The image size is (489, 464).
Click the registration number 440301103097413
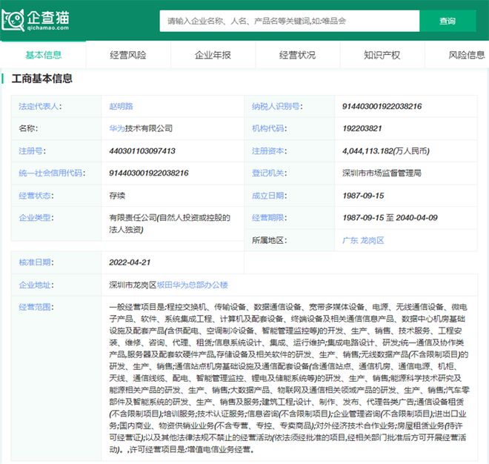(142, 151)
